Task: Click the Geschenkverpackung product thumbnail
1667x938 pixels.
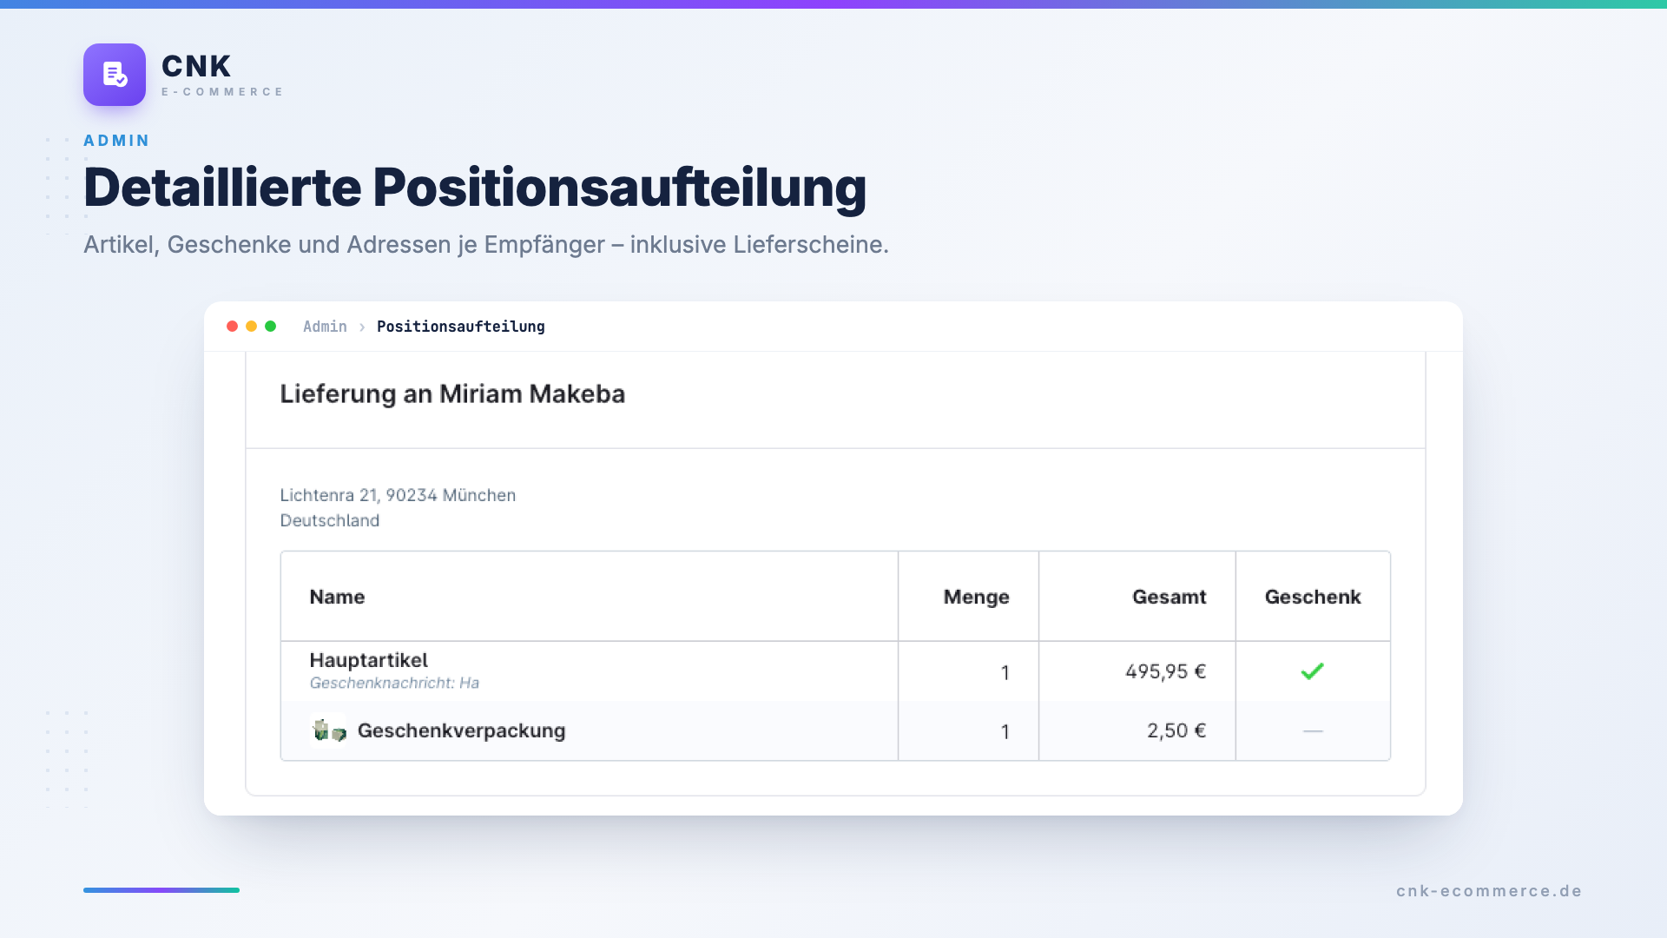Action: point(329,730)
